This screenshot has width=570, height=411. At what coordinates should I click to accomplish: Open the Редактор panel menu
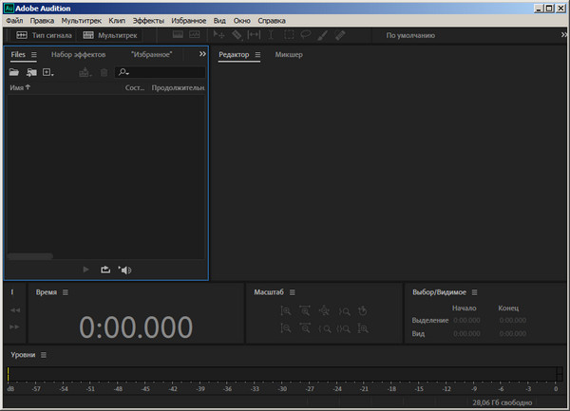tap(257, 55)
